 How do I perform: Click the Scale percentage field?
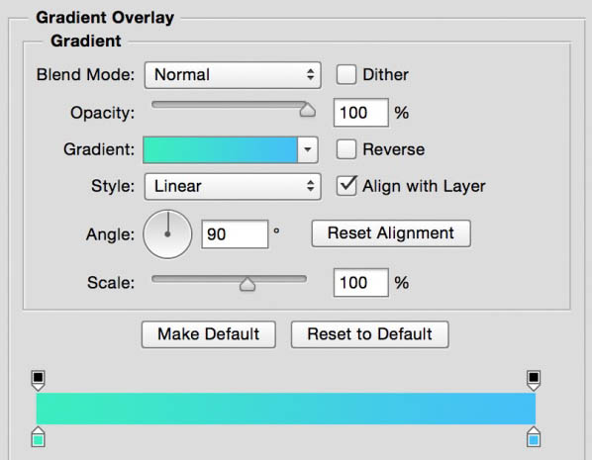click(x=361, y=283)
